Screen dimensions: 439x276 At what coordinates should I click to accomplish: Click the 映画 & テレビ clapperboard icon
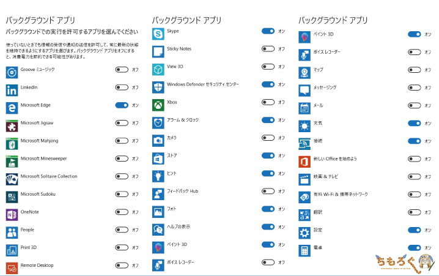tap(304, 179)
